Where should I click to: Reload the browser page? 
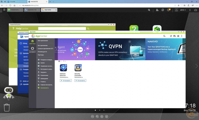pos(10,5)
